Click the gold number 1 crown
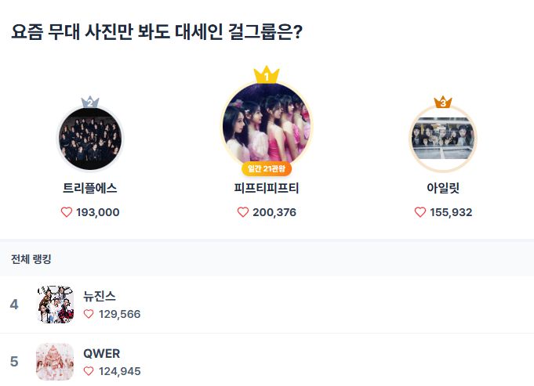The image size is (534, 386). (267, 75)
